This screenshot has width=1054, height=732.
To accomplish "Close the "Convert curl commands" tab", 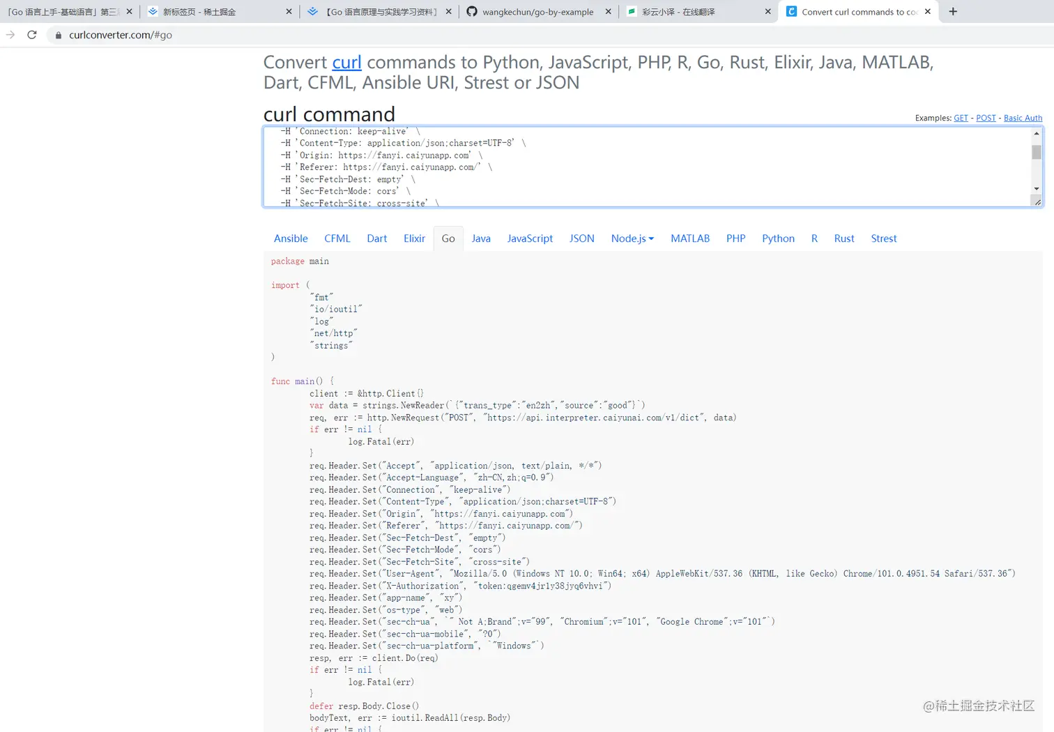I will (928, 12).
